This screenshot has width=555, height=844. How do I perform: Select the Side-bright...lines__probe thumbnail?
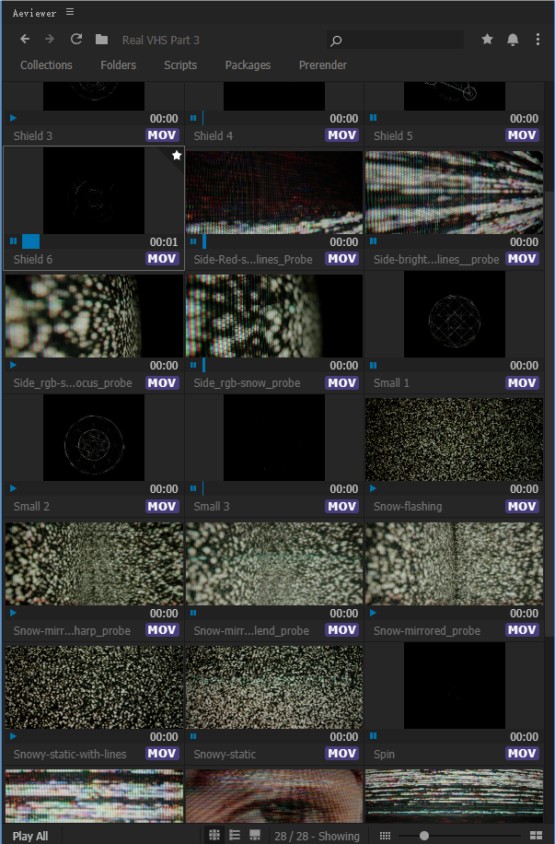[x=455, y=193]
